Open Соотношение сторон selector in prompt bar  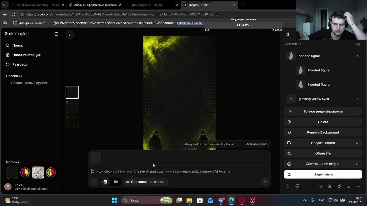coord(145,182)
